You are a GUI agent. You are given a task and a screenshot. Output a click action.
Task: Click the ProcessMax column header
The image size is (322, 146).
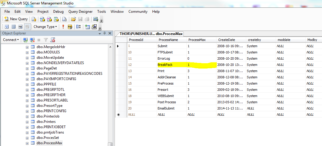point(202,40)
